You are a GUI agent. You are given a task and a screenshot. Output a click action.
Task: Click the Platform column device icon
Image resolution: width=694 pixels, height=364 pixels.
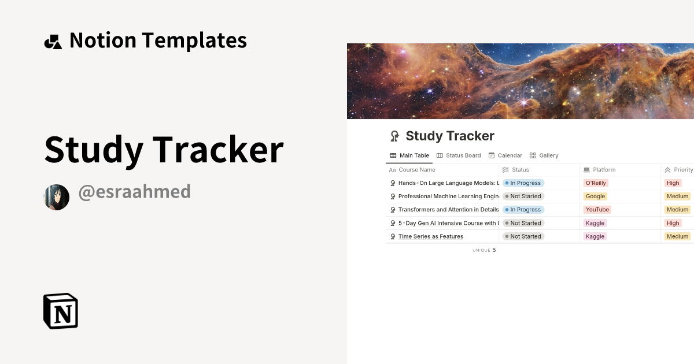tap(586, 169)
